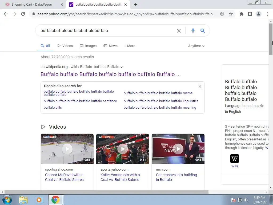The height and width of the screenshot is (205, 273).
Task: Open 'Kailer Yamamoto with a Goal' title link
Action: click(x=120, y=177)
